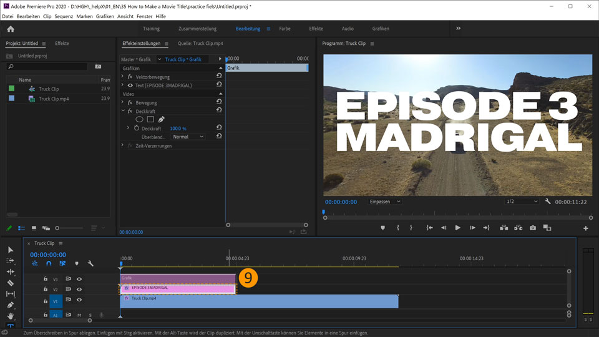599x337 pixels.
Task: Reset Vektorbewegung effect
Action: (219, 76)
